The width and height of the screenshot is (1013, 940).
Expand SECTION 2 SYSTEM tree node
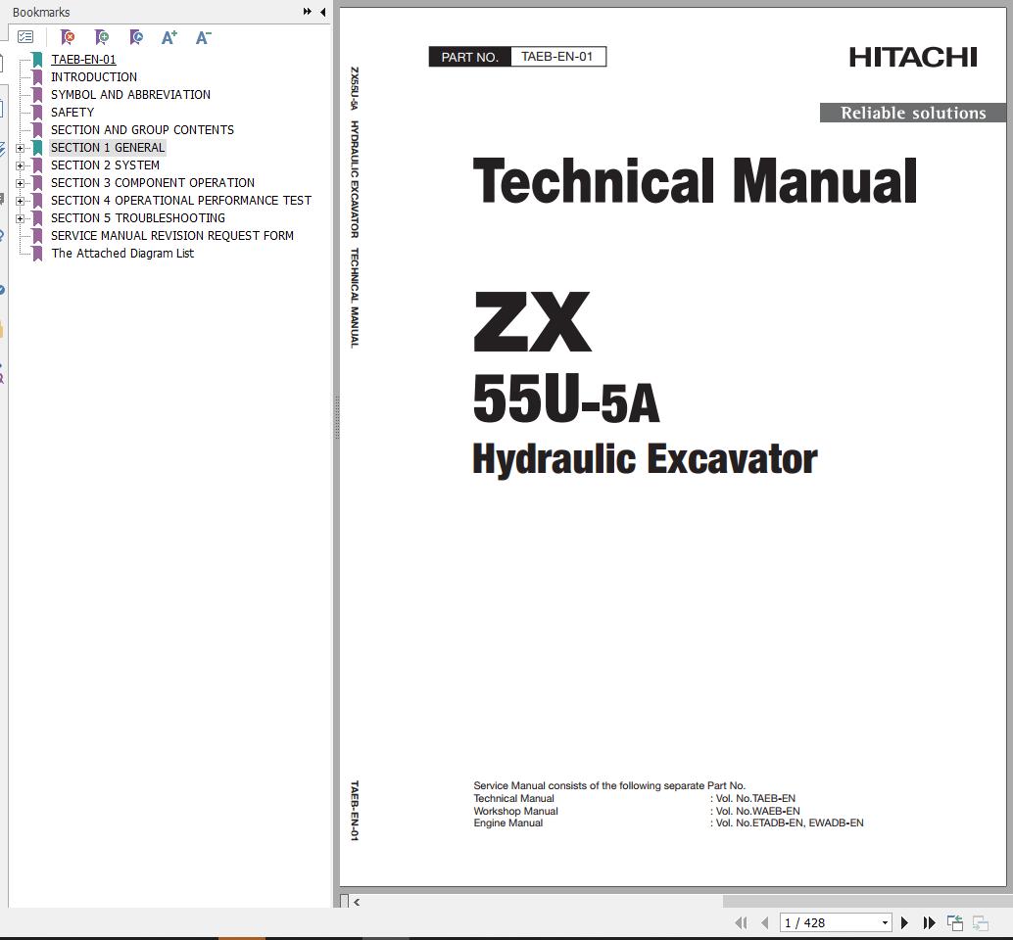click(20, 165)
